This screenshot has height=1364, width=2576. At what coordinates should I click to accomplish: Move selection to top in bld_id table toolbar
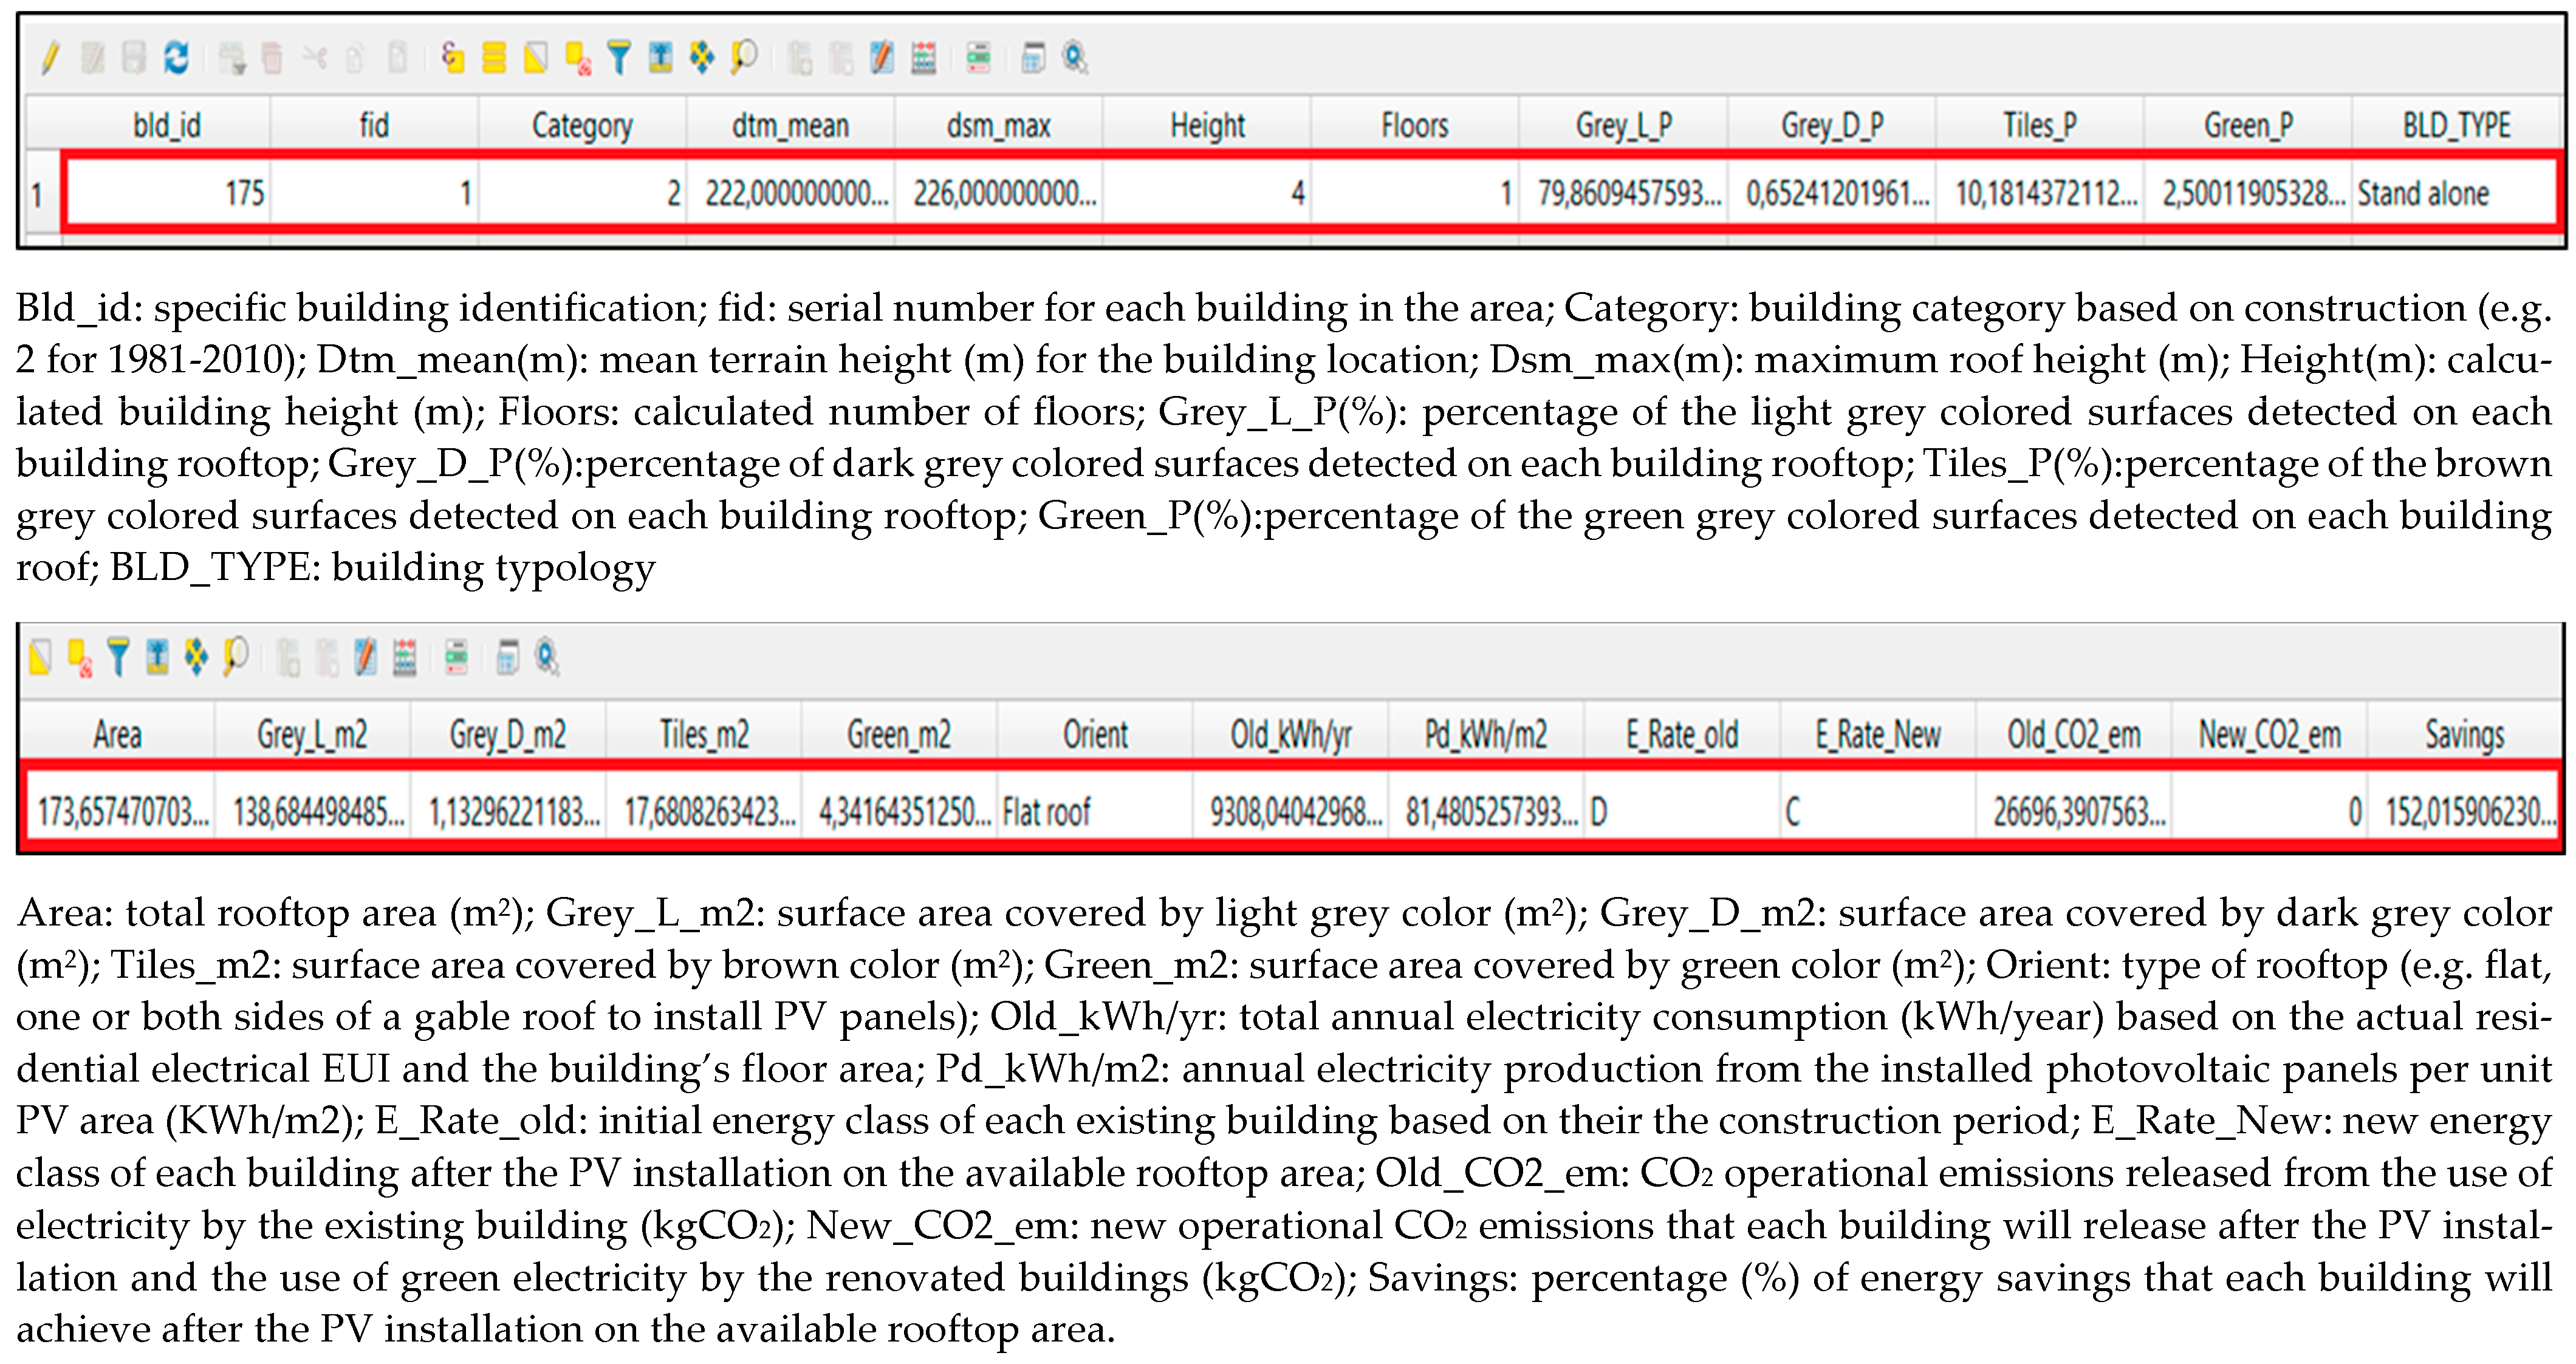coord(660,58)
